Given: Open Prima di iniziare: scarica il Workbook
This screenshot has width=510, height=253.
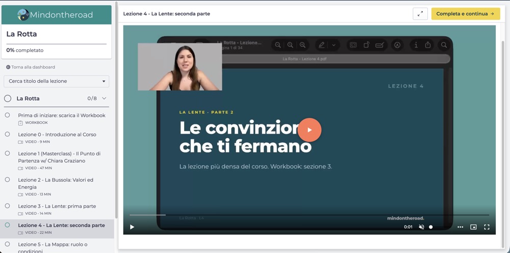Looking at the screenshot, I should 62,115.
